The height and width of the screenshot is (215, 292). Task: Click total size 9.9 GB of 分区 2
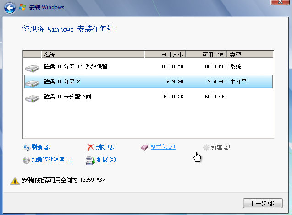click(x=175, y=81)
